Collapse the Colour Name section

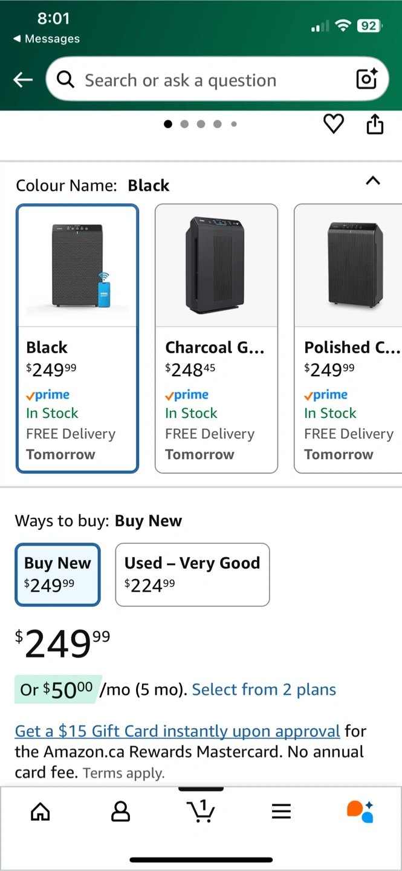tap(373, 181)
